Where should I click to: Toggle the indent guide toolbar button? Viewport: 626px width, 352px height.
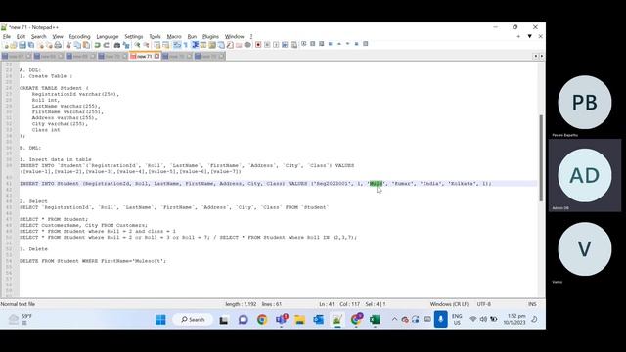click(195, 45)
